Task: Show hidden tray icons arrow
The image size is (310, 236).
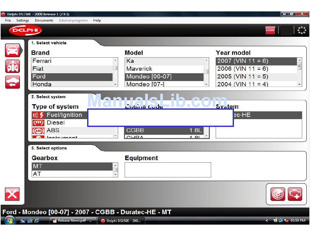Action: click(267, 220)
